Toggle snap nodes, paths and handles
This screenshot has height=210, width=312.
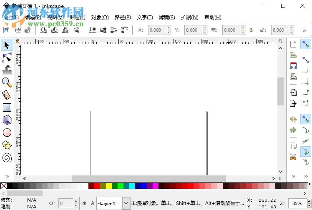[x=306, y=119]
